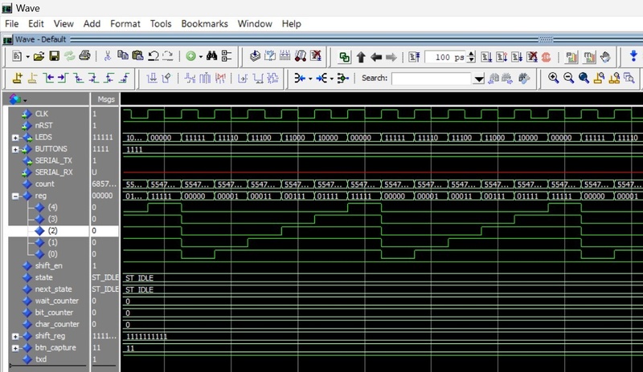Open the Tools menu
Image resolution: width=643 pixels, height=372 pixels.
tap(161, 24)
